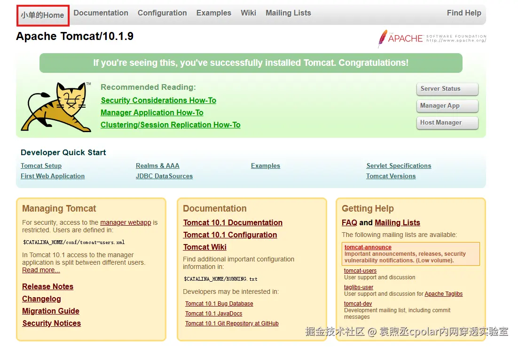The width and height of the screenshot is (518, 347).
Task: Click the Getting Help heading
Action: pyautogui.click(x=368, y=209)
